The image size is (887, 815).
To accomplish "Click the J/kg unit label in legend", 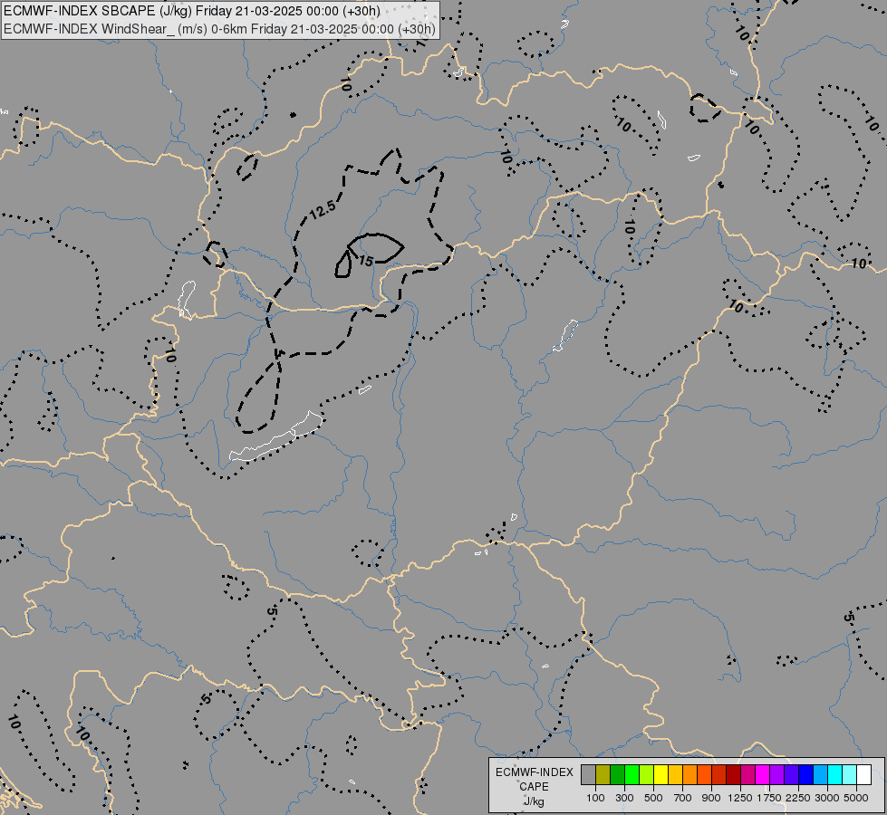I will pyautogui.click(x=534, y=801).
